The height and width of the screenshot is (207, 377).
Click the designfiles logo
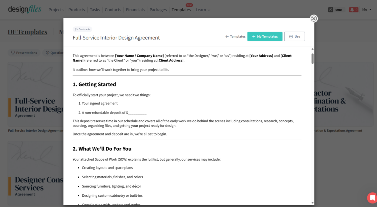coord(24,9)
